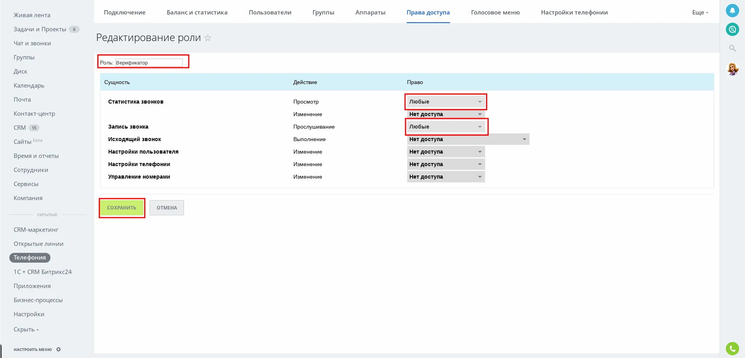Open the chat messenger icon
The height and width of the screenshot is (358, 745).
(732, 29)
